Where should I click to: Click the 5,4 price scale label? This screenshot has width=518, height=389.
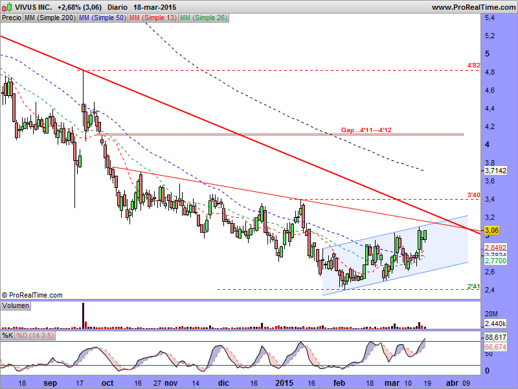(490, 18)
